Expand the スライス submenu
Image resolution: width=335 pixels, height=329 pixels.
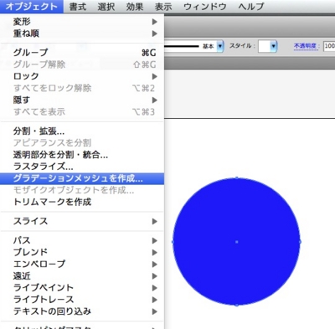point(82,221)
